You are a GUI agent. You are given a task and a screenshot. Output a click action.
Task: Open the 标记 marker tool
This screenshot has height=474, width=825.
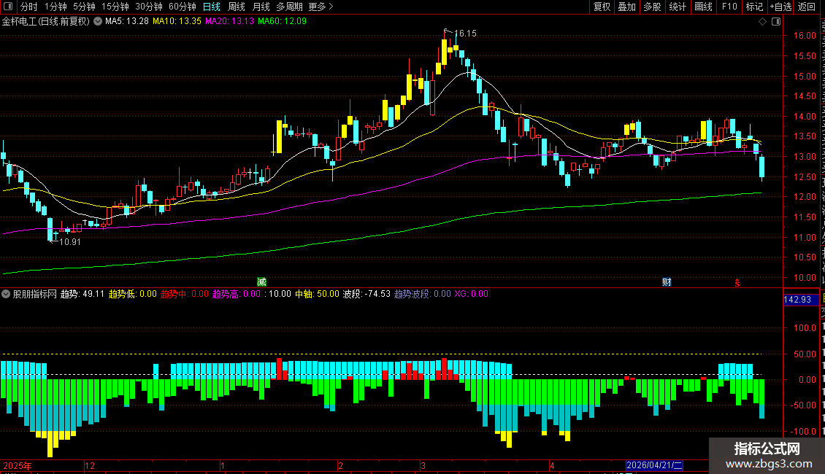point(754,7)
